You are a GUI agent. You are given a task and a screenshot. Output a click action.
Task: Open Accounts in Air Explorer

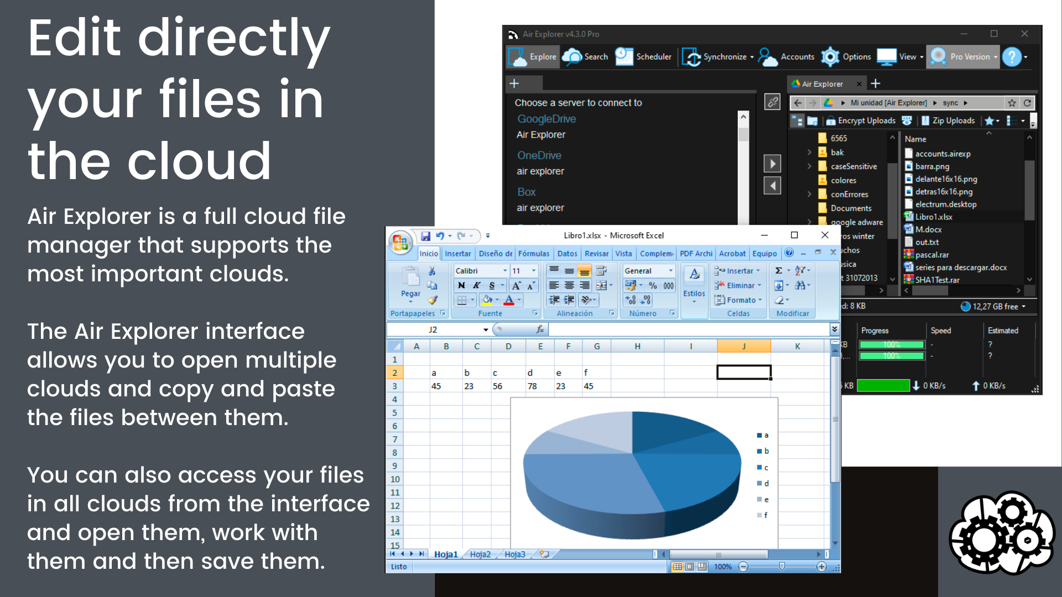[796, 56]
